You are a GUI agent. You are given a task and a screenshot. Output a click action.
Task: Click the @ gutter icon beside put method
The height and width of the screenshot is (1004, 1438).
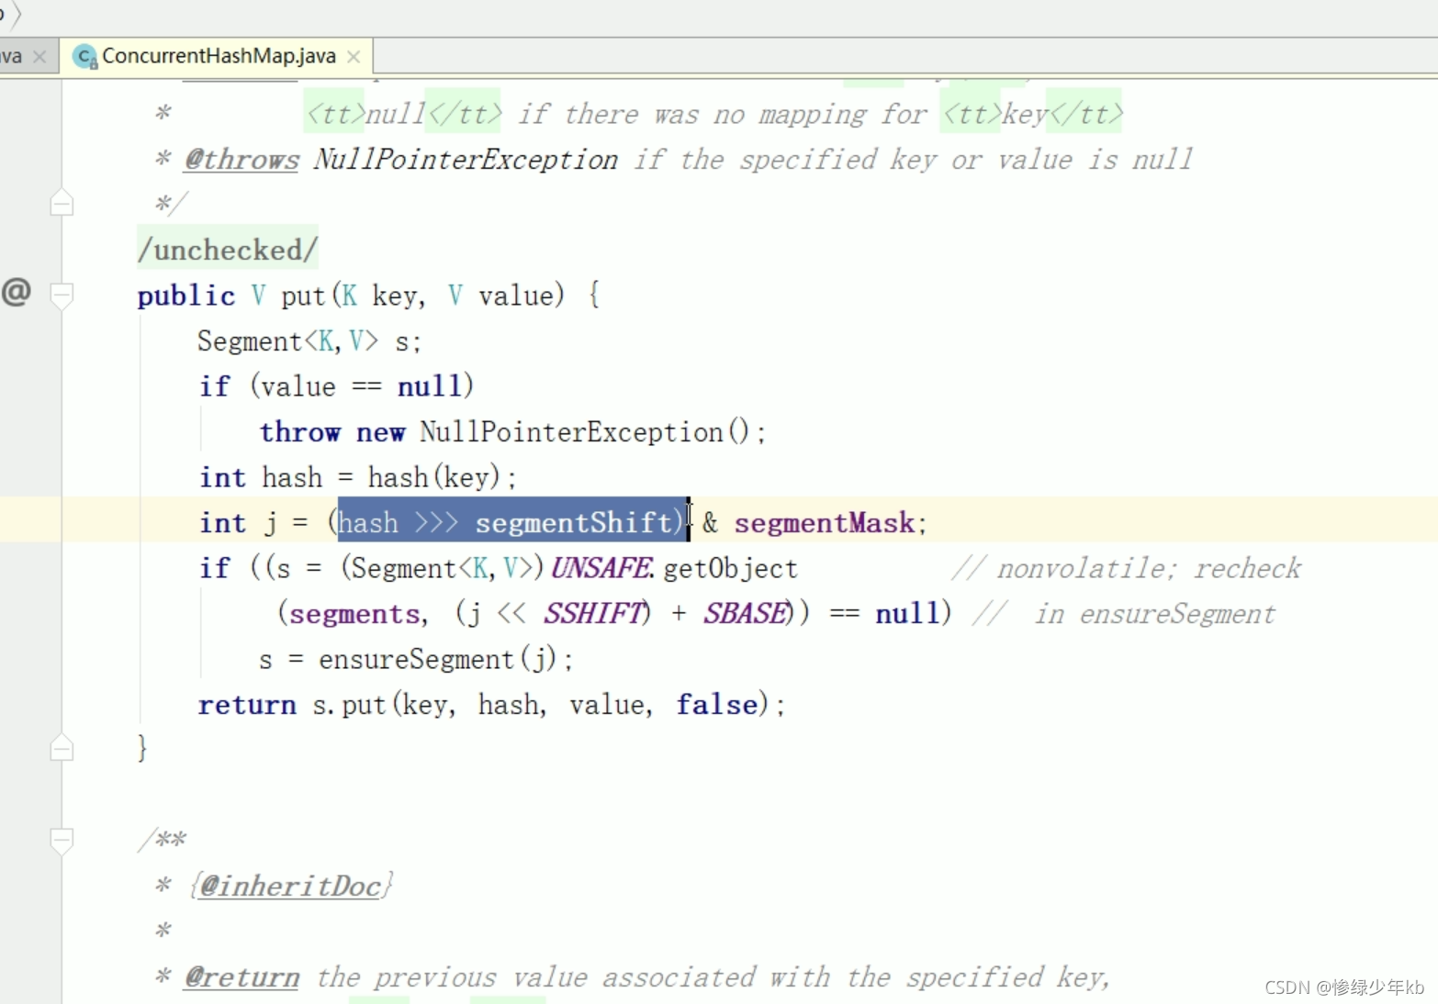17,292
